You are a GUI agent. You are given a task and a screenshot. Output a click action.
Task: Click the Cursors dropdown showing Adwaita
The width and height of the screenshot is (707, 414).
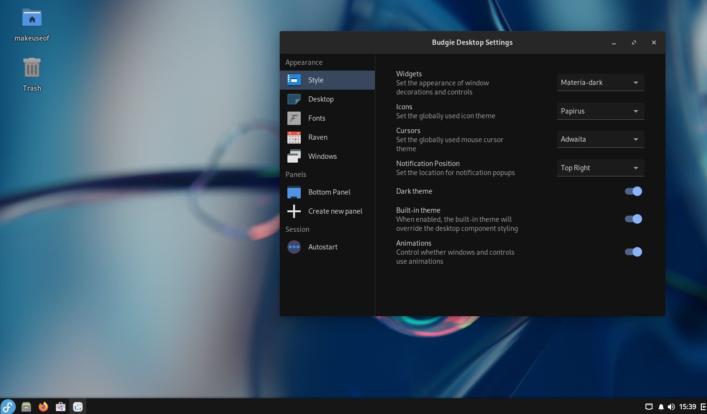(x=600, y=139)
